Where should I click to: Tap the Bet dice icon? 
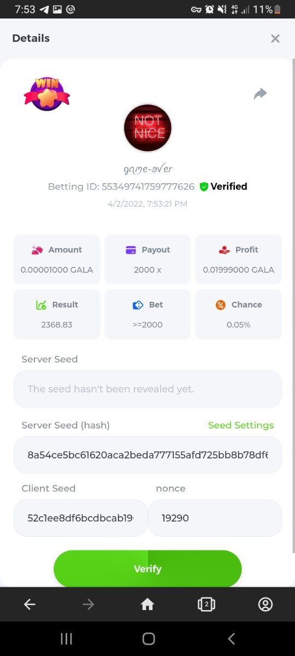tap(138, 305)
